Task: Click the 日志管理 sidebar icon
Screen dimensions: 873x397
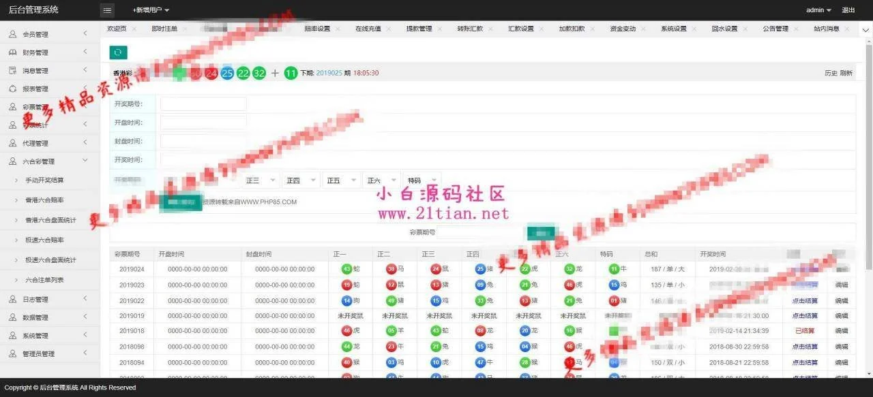Action: click(12, 300)
